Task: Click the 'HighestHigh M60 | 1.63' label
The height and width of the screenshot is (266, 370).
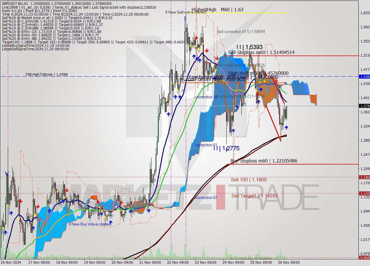Action: pos(217,10)
